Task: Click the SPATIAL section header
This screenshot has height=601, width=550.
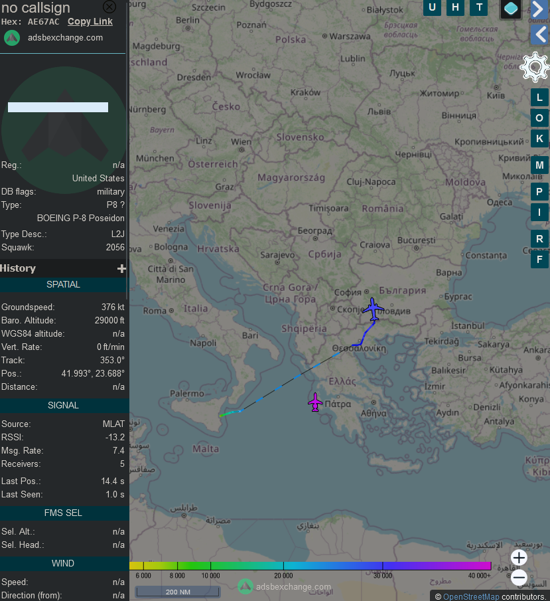Action: click(63, 284)
